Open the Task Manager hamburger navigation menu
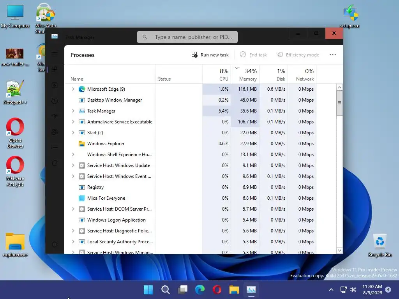Viewport: 399px width, 299px height. coord(55,54)
